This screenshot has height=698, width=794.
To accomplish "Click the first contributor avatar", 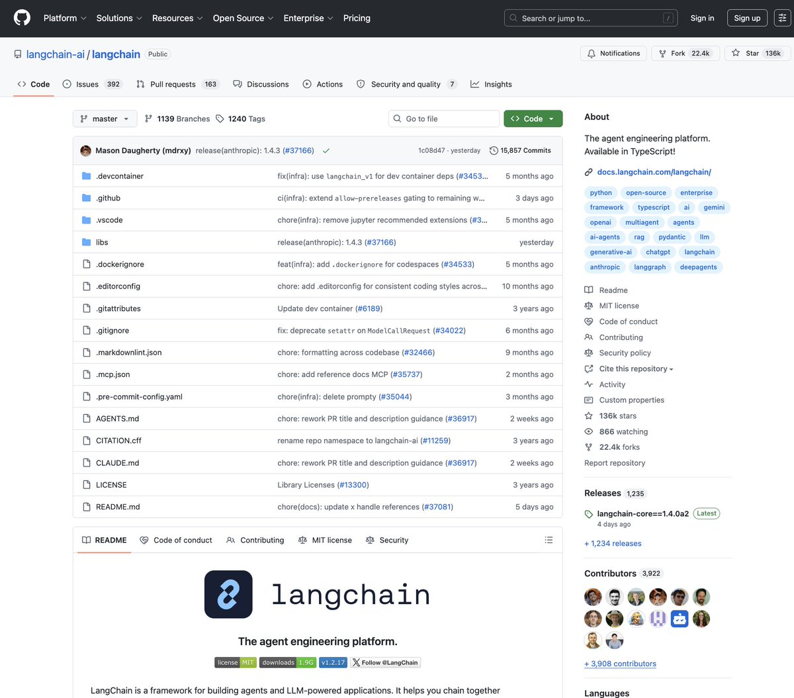I will (x=593, y=597).
